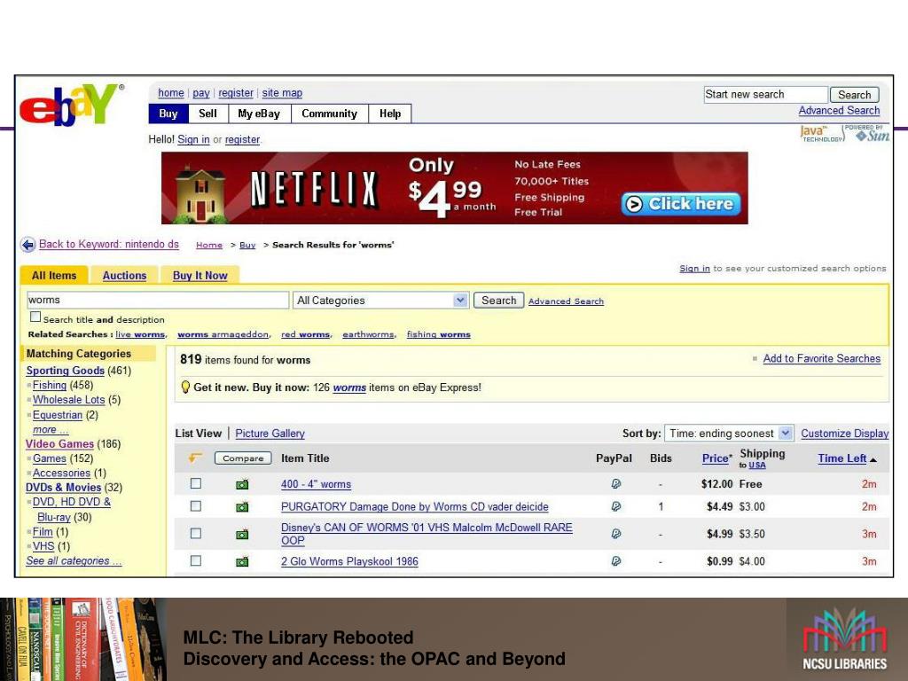908x681 pixels.
Task: Expand more Sporting Goods categories
Action: click(51, 430)
